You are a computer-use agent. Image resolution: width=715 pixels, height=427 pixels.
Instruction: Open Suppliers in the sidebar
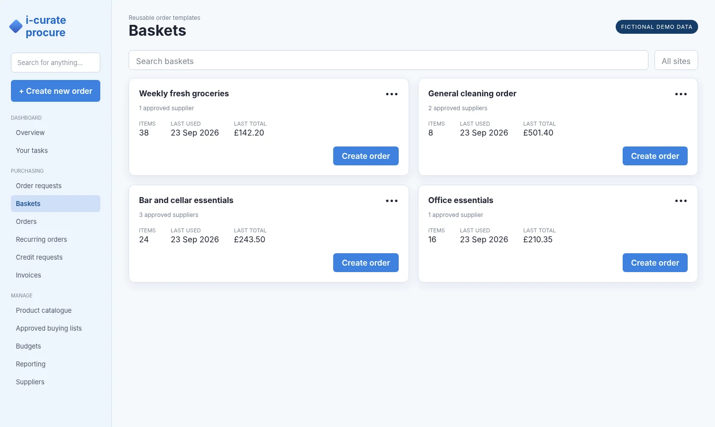tap(56, 382)
